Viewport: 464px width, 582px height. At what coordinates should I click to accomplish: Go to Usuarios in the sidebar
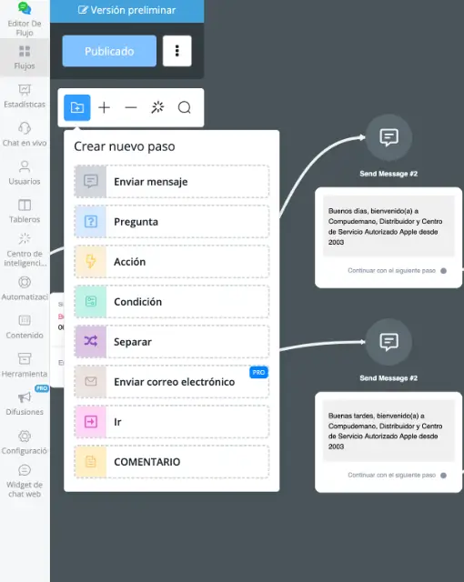point(25,173)
